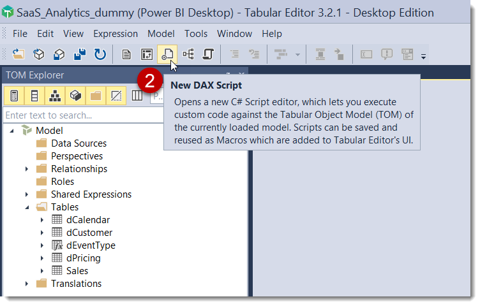Open the new C# Script scroll icon
The image size is (480, 306).
tap(208, 54)
